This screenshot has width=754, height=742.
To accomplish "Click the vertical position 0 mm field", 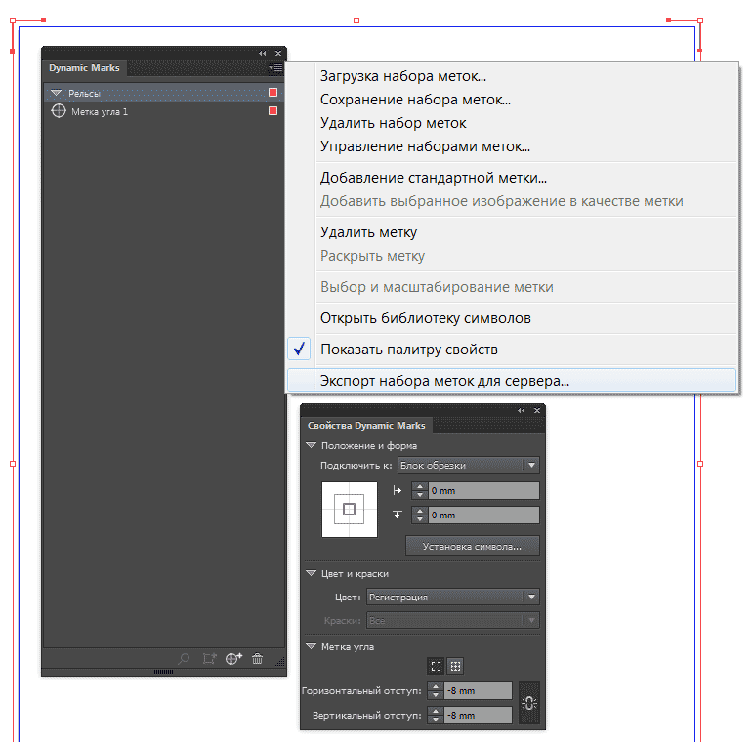I will [x=483, y=515].
